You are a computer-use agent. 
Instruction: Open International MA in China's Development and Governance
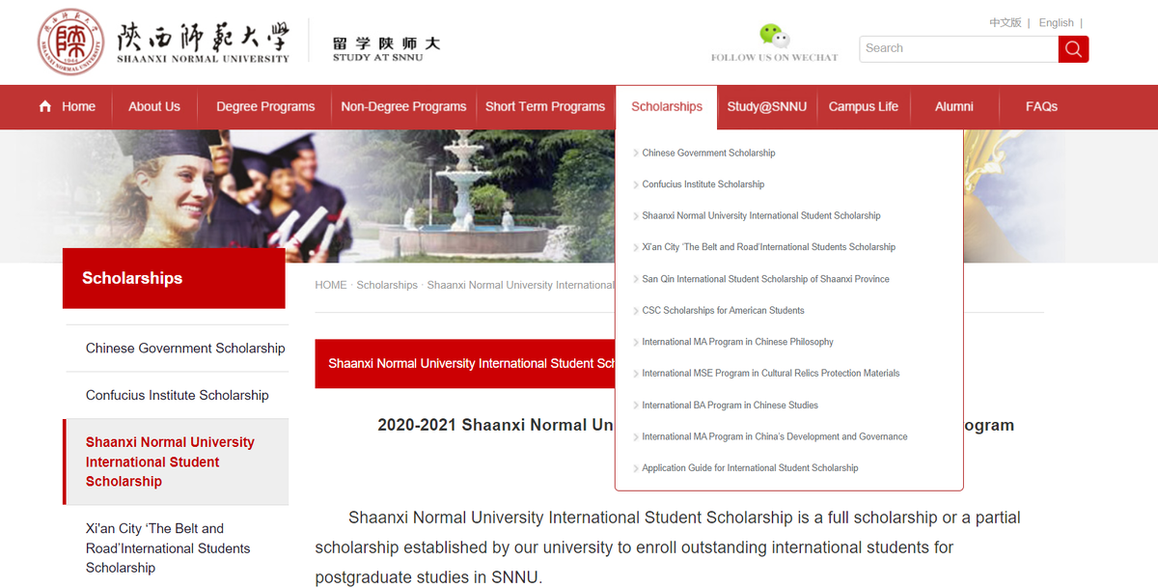[774, 436]
